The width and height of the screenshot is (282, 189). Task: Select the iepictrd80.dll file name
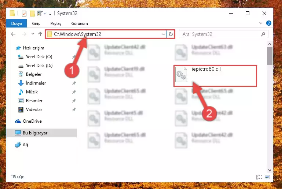click(206, 69)
